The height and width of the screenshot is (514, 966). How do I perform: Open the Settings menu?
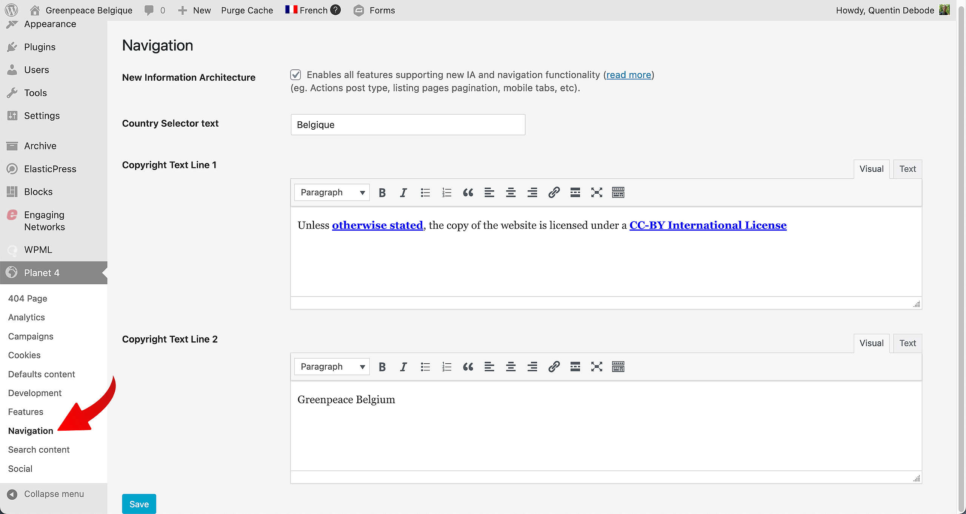(x=42, y=116)
